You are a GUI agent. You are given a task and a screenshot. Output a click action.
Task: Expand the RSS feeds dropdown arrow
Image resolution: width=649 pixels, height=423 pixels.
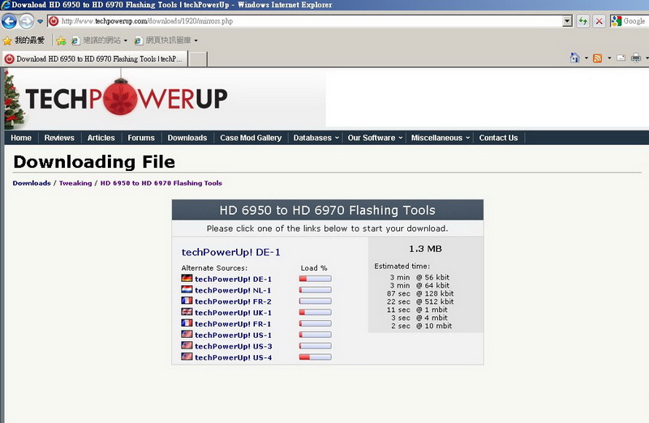[x=609, y=58]
